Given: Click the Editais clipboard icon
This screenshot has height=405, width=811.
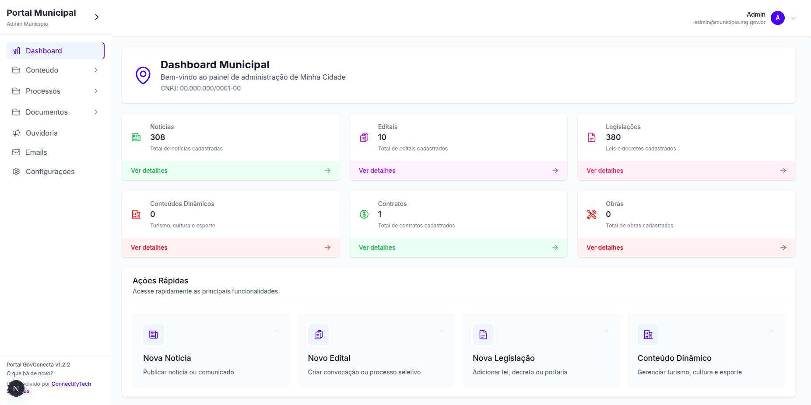Looking at the screenshot, I should (x=364, y=137).
